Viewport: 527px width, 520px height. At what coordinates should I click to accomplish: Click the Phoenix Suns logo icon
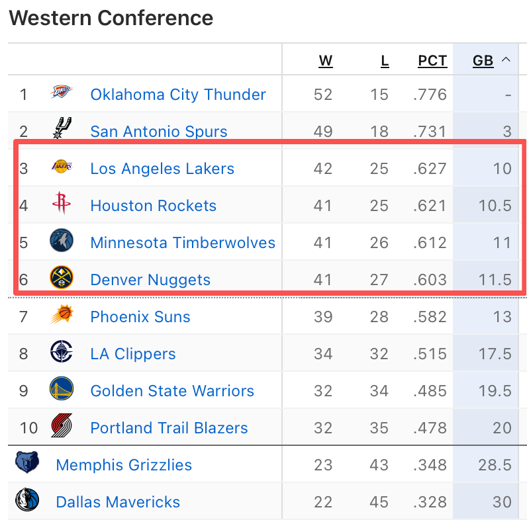[x=61, y=316]
